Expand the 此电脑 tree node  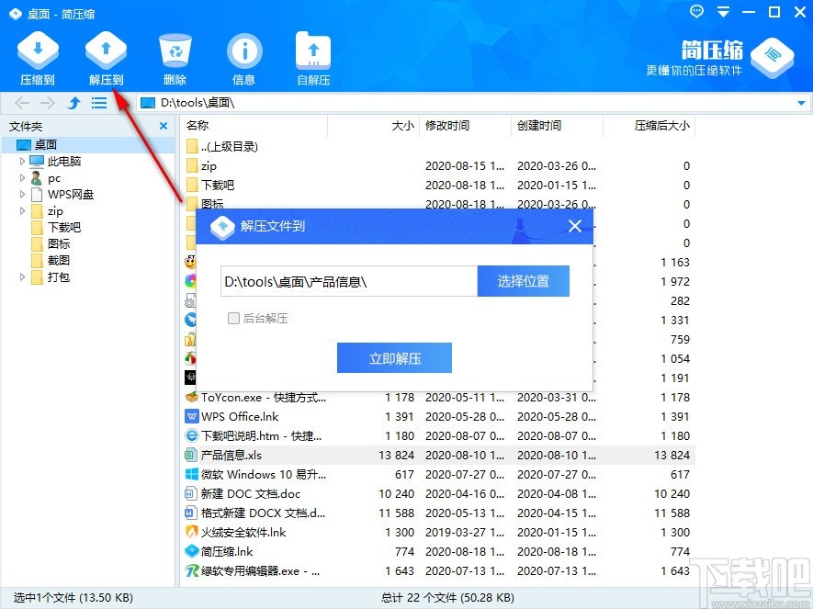(x=20, y=161)
